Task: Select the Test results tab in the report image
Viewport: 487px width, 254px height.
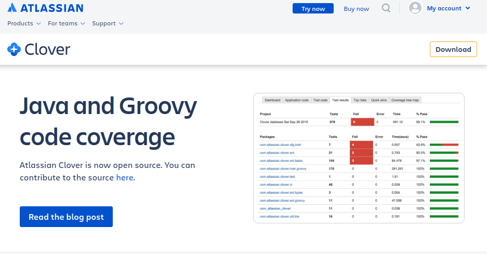Action: tap(340, 100)
